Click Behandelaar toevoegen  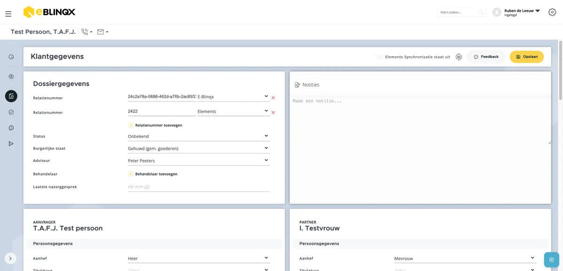153,174
